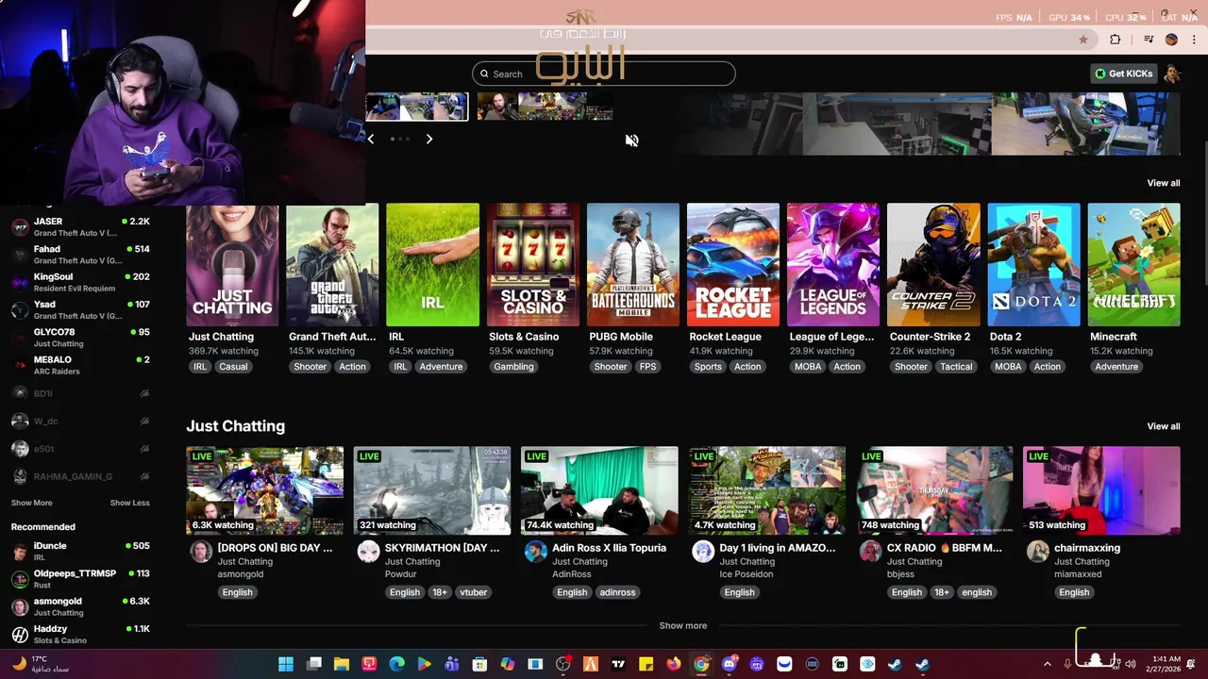Open KingSoul channel in the sidebar

pyautogui.click(x=80, y=282)
